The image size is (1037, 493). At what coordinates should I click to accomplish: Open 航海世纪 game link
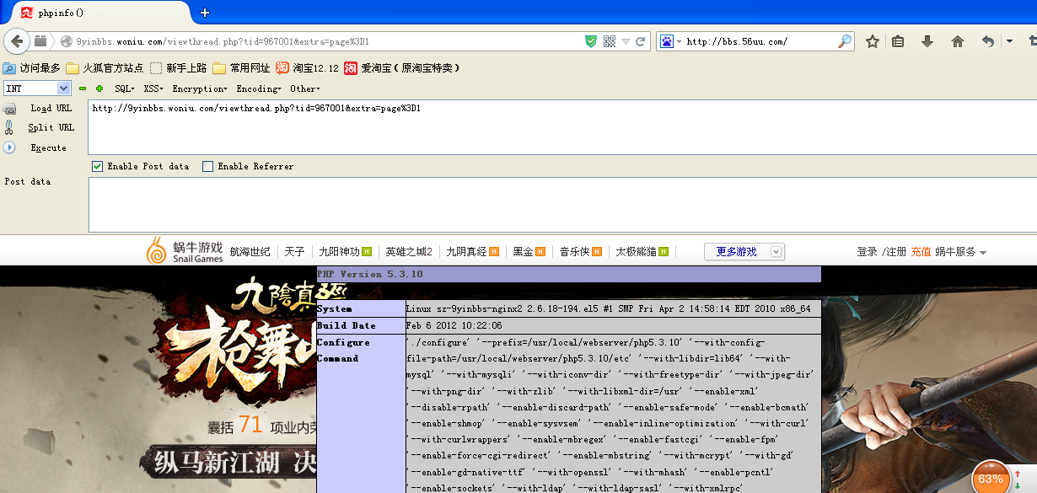[250, 252]
